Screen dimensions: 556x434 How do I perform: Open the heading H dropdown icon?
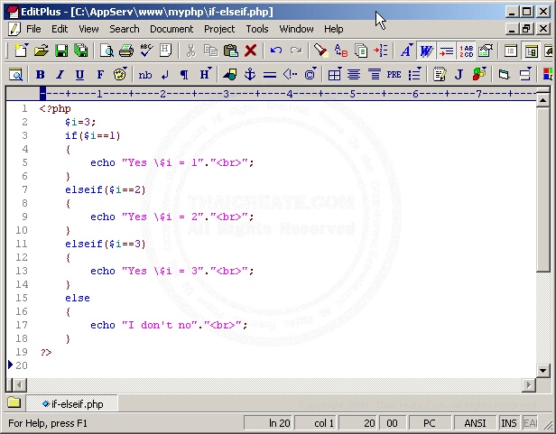(206, 74)
